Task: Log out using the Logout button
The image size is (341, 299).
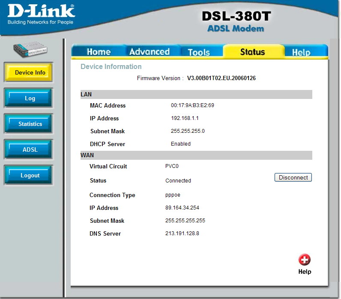Action: coord(29,175)
